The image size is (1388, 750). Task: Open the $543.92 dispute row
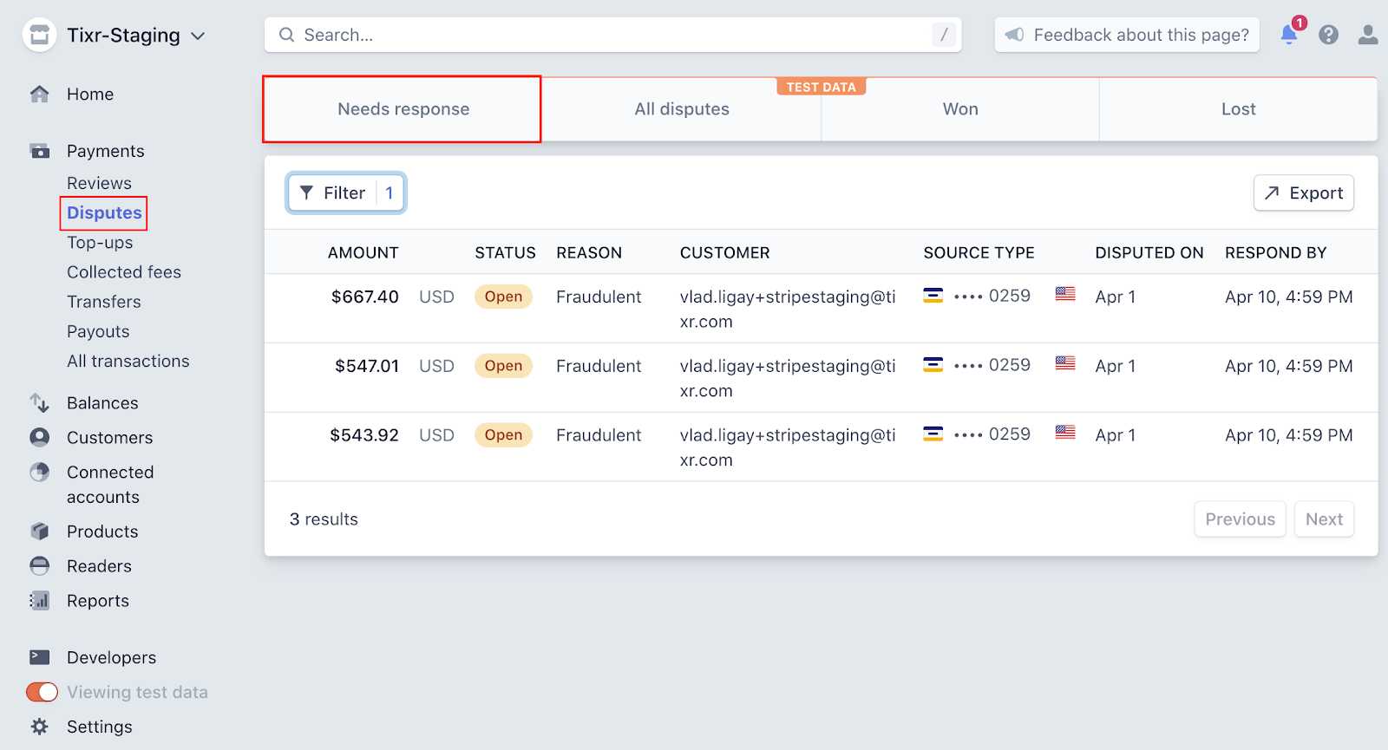point(821,447)
